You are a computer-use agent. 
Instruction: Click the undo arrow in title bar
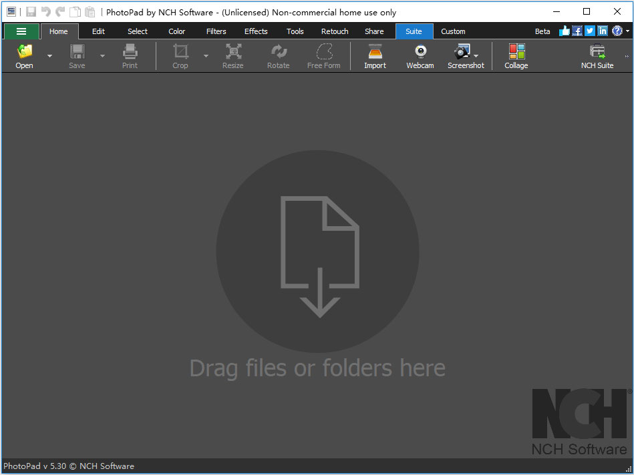[46, 12]
